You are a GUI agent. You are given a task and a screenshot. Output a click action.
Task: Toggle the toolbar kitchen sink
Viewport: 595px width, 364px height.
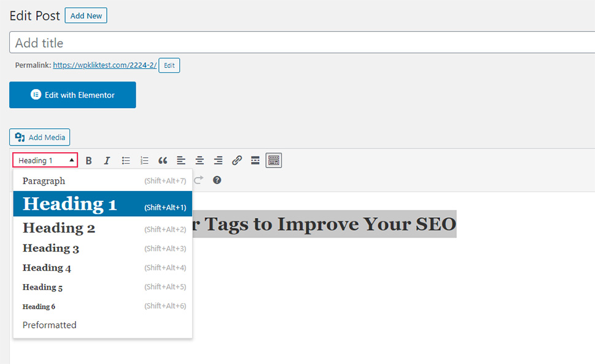click(274, 160)
